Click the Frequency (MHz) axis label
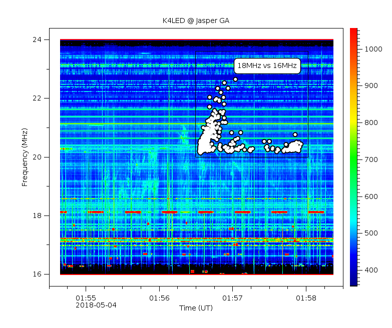The width and height of the screenshot is (392, 328). point(25,156)
